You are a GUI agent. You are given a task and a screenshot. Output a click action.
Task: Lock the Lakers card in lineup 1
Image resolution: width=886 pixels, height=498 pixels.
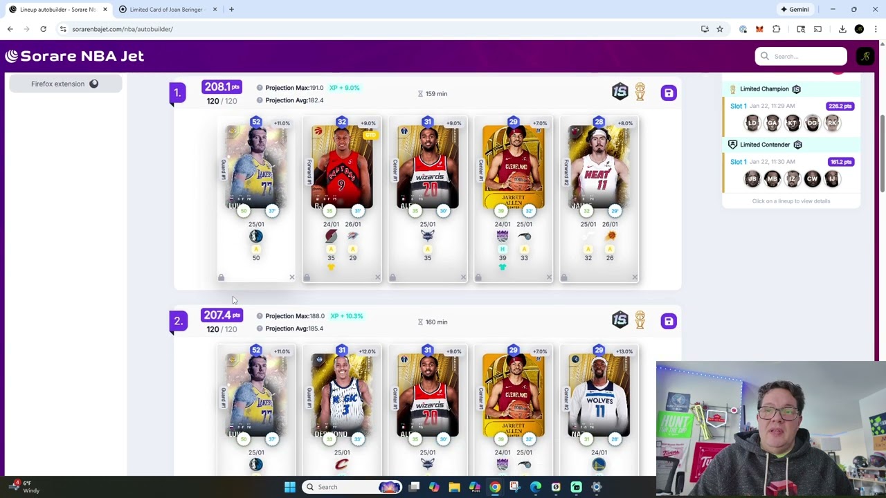coord(221,277)
